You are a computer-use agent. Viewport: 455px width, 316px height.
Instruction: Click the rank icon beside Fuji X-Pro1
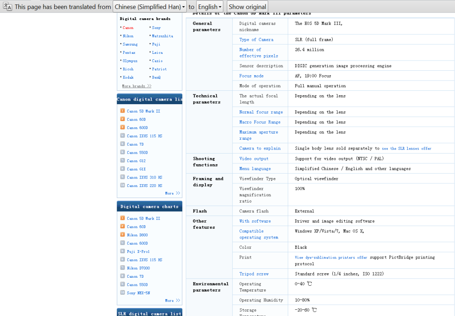click(x=122, y=251)
